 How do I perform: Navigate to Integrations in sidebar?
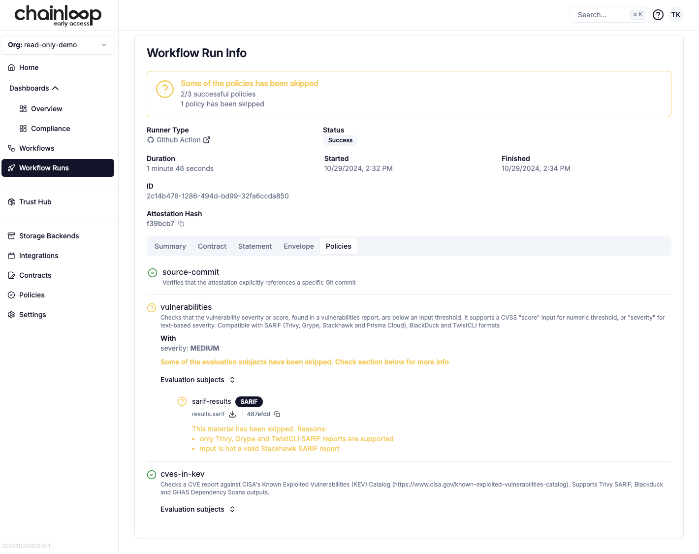[38, 256]
